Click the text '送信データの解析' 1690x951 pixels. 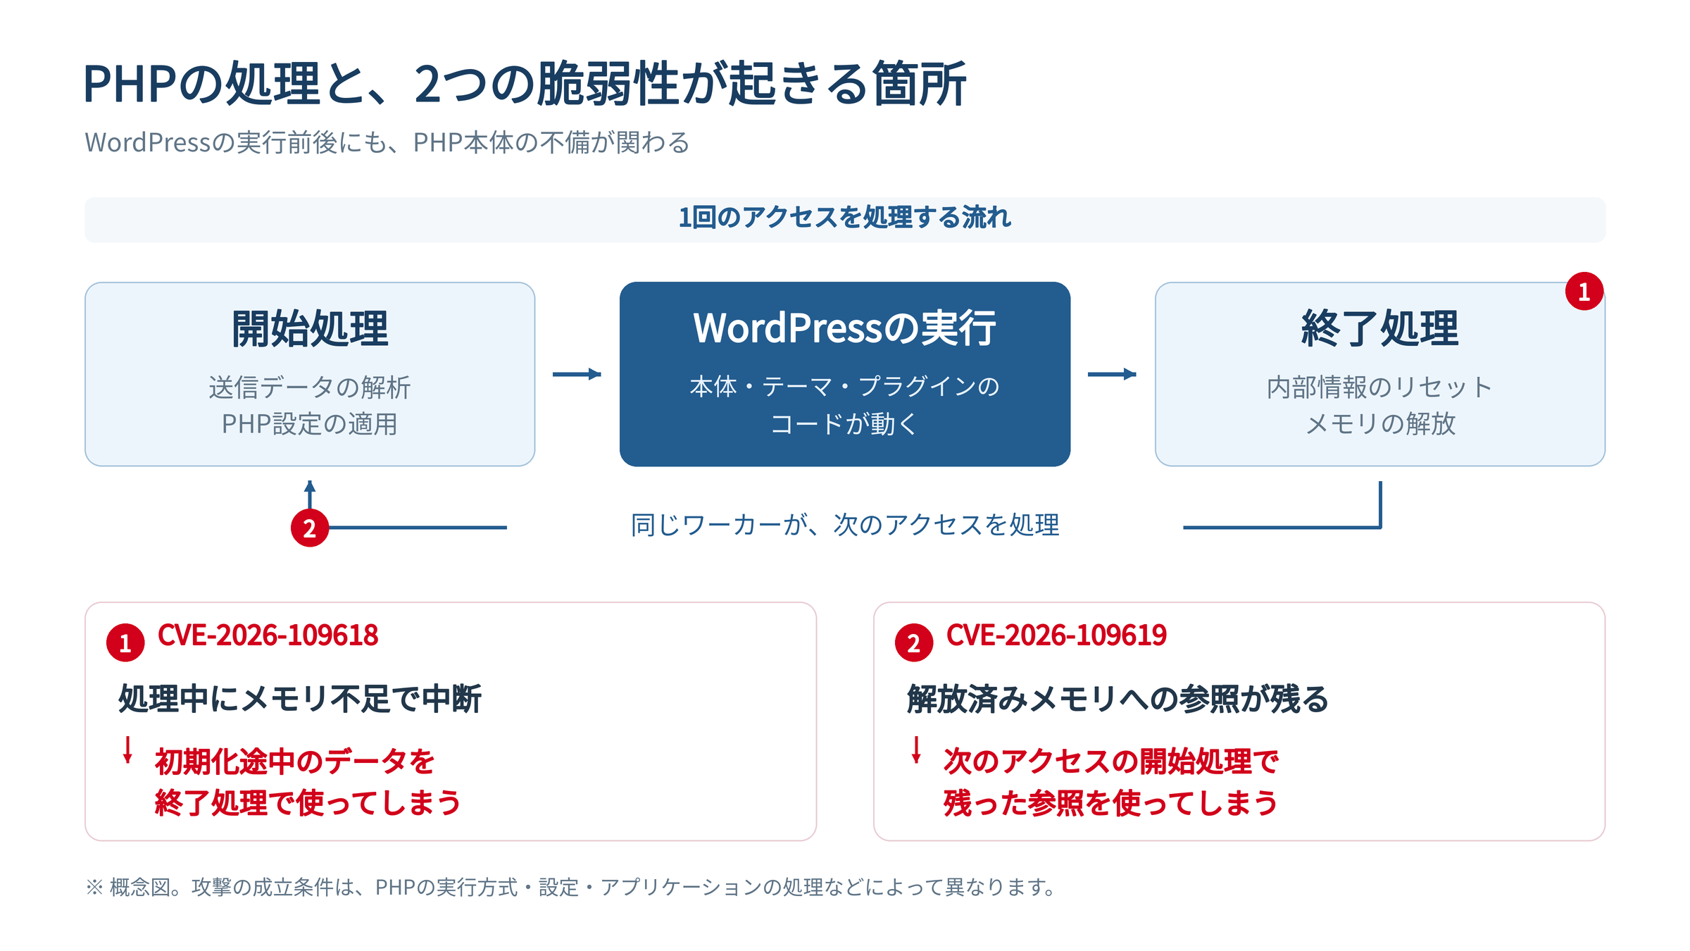310,387
